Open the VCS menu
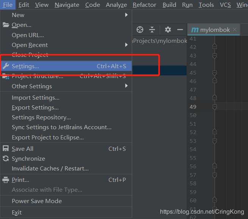 click(x=225, y=5)
